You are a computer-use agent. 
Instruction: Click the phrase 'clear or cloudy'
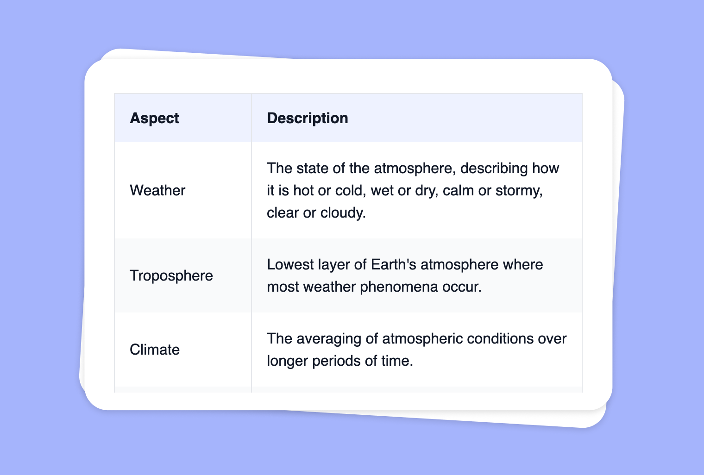[x=316, y=213]
